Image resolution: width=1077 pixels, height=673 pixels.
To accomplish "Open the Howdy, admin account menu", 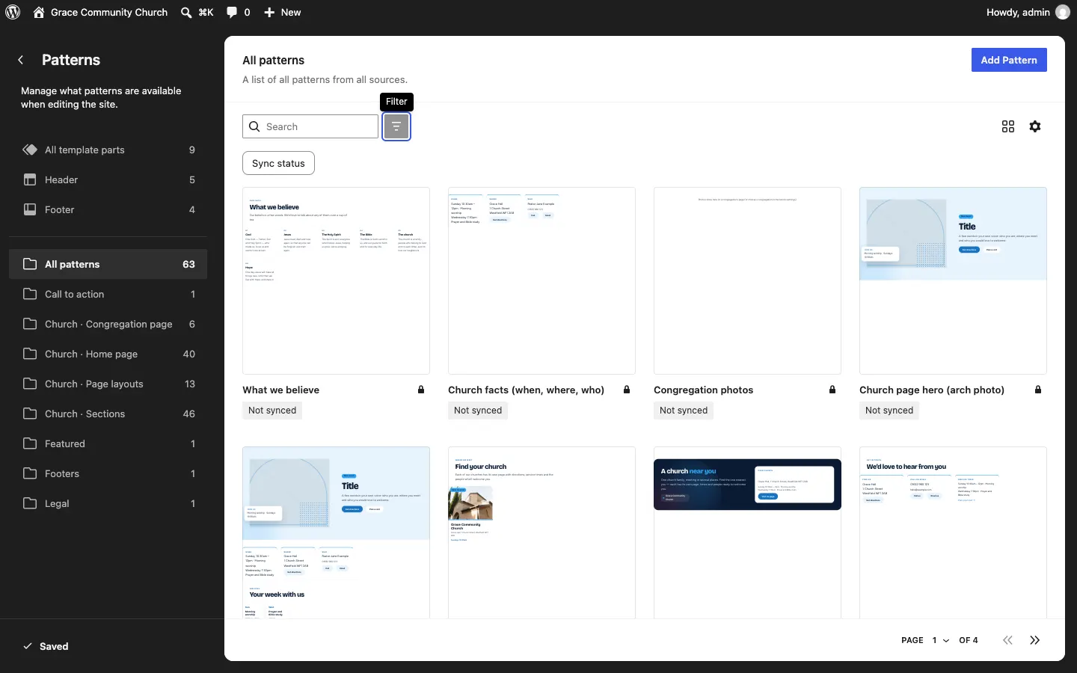I will click(1028, 12).
